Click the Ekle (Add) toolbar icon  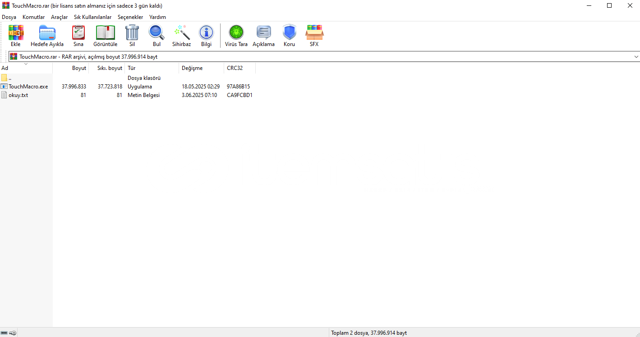[16, 32]
